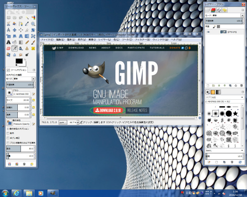Open dynamics picker button in tool options
The image size is (247, 197).
click(9, 123)
